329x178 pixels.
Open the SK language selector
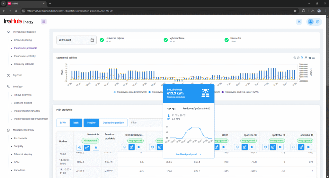click(299, 21)
